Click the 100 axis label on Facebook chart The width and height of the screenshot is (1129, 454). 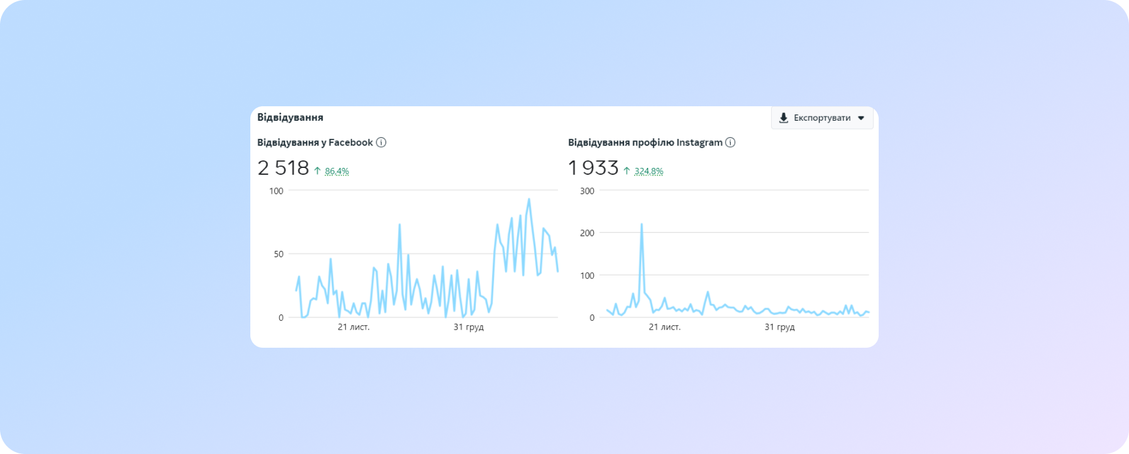(276, 191)
